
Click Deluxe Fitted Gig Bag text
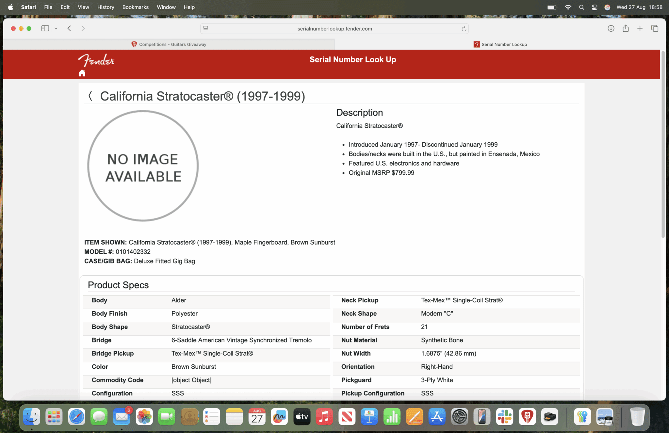click(x=164, y=261)
